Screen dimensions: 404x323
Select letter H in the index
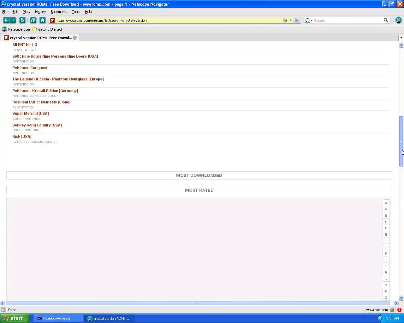(x=386, y=253)
